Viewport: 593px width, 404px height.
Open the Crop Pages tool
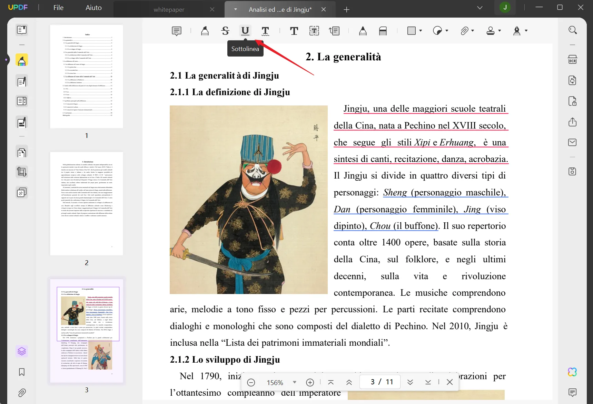click(x=22, y=172)
